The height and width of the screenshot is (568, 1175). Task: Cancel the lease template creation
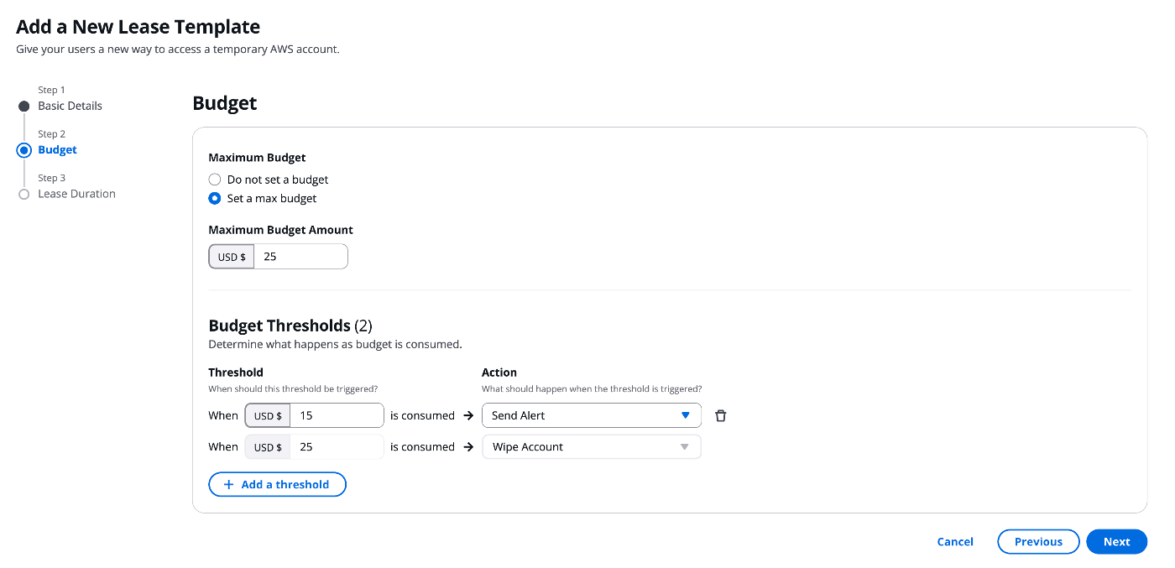pos(955,542)
